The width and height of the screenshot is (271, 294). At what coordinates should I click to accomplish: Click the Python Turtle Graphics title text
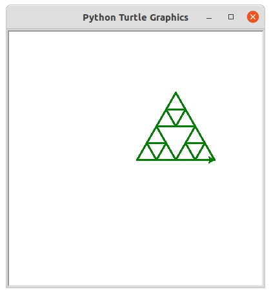[135, 17]
